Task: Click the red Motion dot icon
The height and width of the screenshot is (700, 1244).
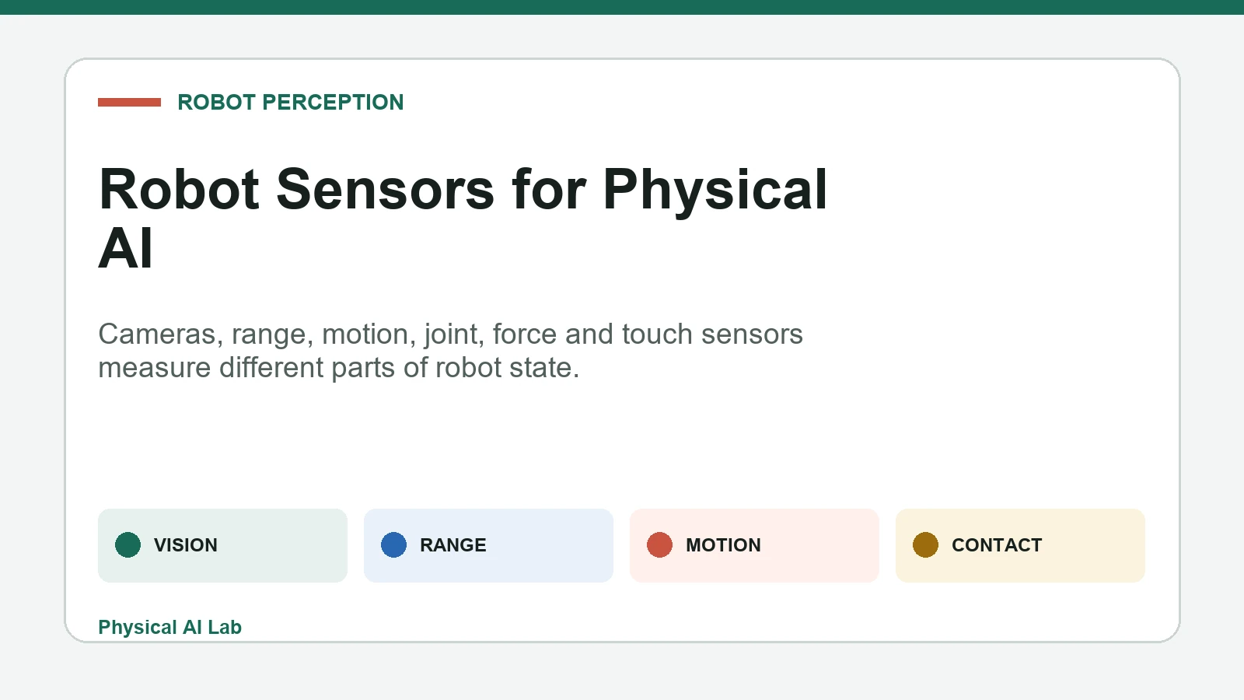Action: tap(659, 545)
